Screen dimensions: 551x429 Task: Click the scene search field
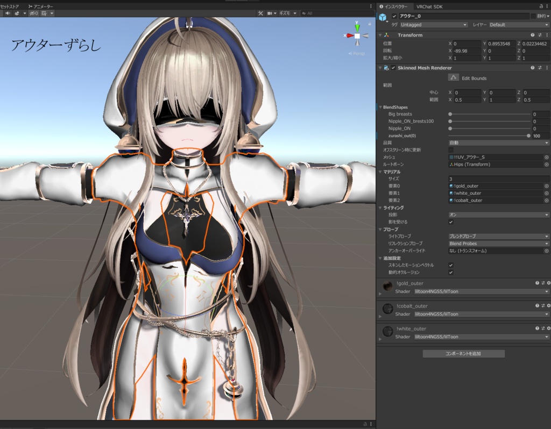337,13
